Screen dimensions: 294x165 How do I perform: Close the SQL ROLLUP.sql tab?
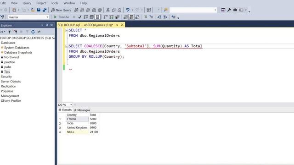point(122,25)
